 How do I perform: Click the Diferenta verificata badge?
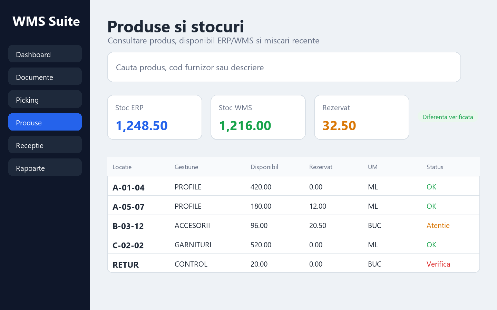(x=448, y=117)
